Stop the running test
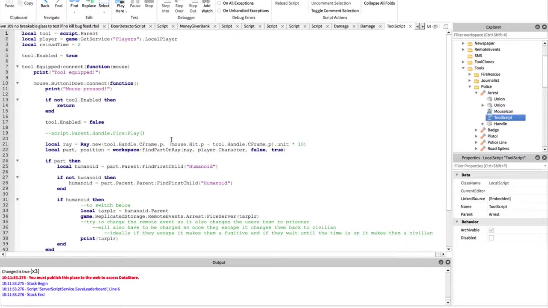548x308 pixels. pyautogui.click(x=149, y=5)
